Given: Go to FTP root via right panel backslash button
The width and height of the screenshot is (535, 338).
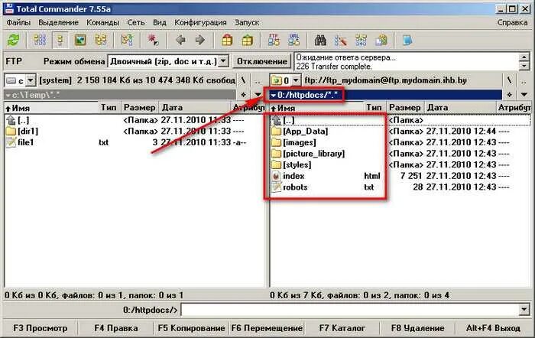Looking at the screenshot, I should (509, 80).
